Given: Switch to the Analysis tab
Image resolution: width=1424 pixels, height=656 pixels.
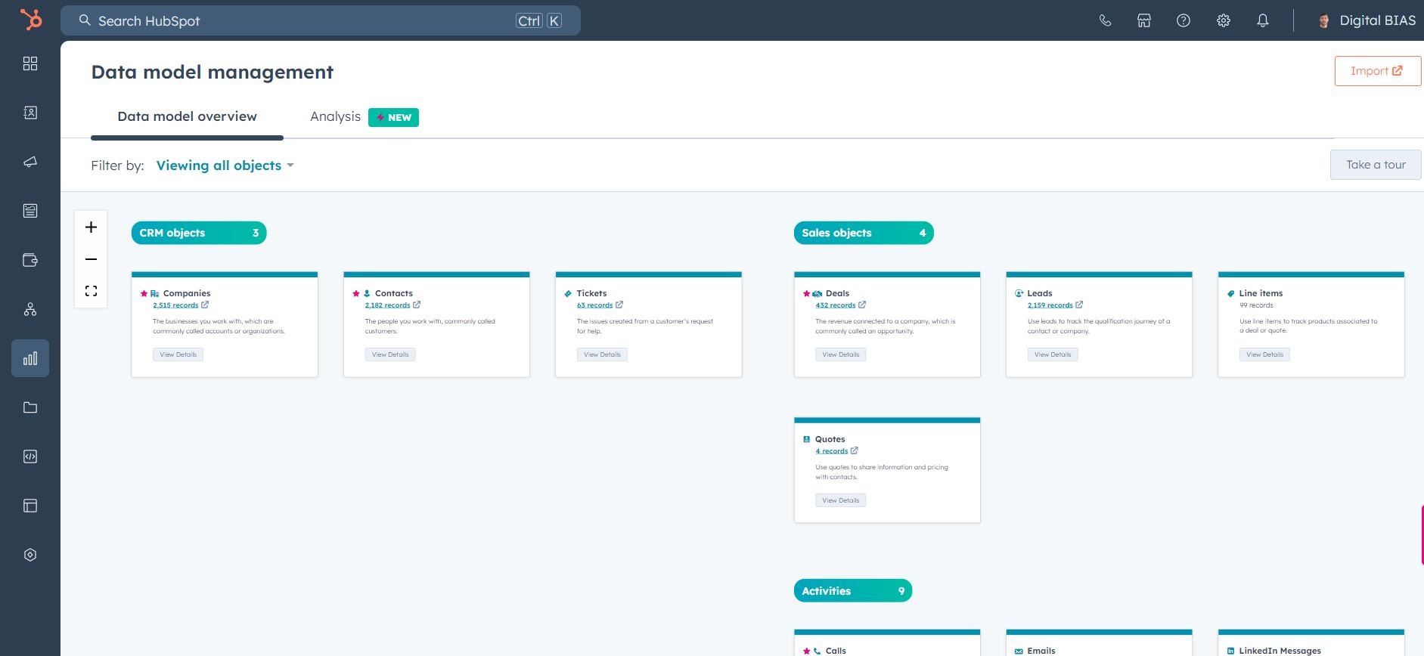Looking at the screenshot, I should tap(335, 116).
